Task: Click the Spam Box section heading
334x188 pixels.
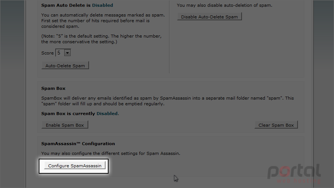Action: click(x=53, y=88)
